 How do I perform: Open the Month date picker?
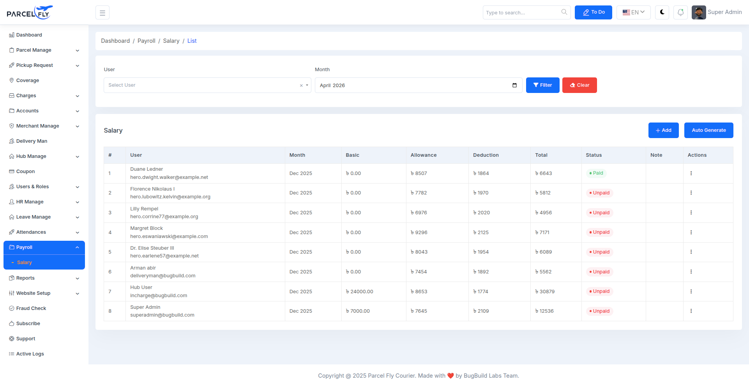click(x=514, y=85)
